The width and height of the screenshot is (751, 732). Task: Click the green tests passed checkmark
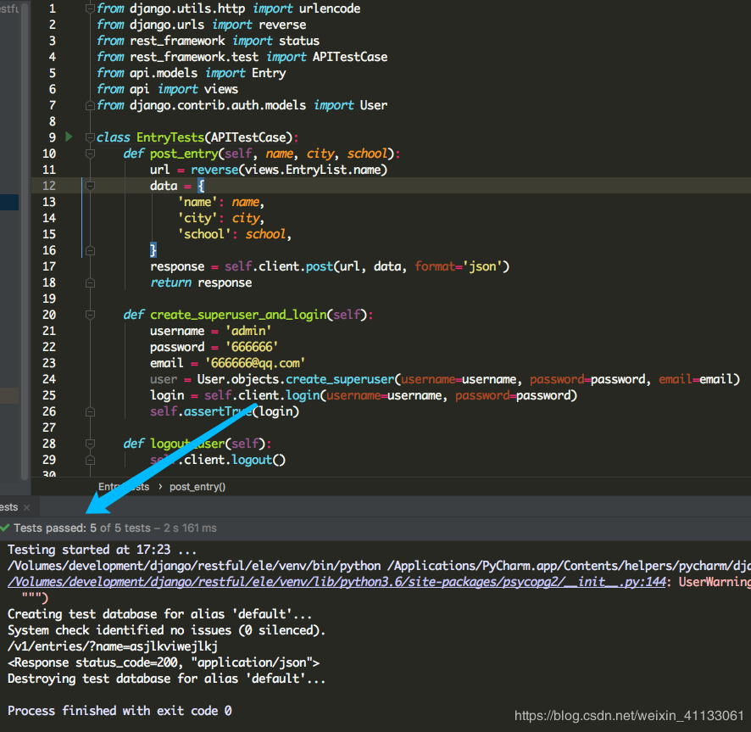(x=5, y=528)
